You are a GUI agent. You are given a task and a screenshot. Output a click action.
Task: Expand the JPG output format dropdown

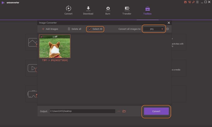(154, 29)
